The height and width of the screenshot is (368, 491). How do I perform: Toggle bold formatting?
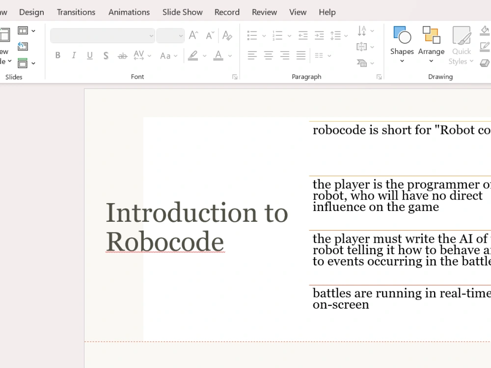pos(57,55)
